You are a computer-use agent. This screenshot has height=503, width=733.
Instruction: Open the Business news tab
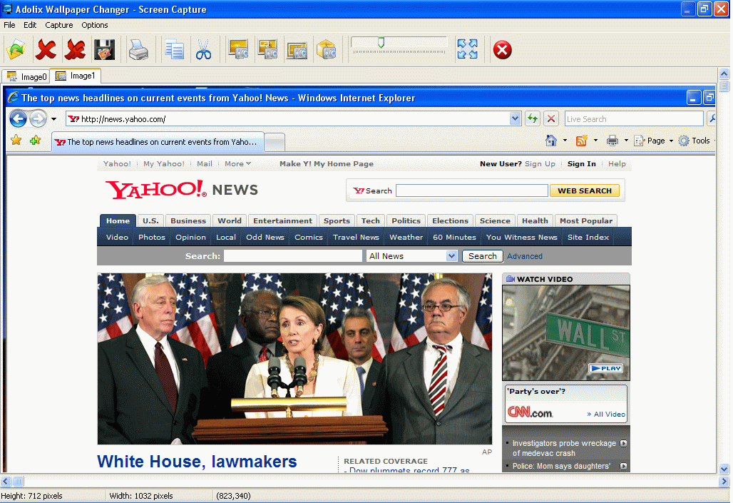188,221
